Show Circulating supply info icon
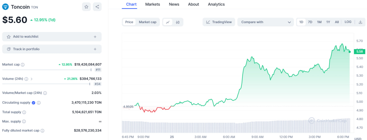The width and height of the screenshot is (367, 140). (39, 103)
